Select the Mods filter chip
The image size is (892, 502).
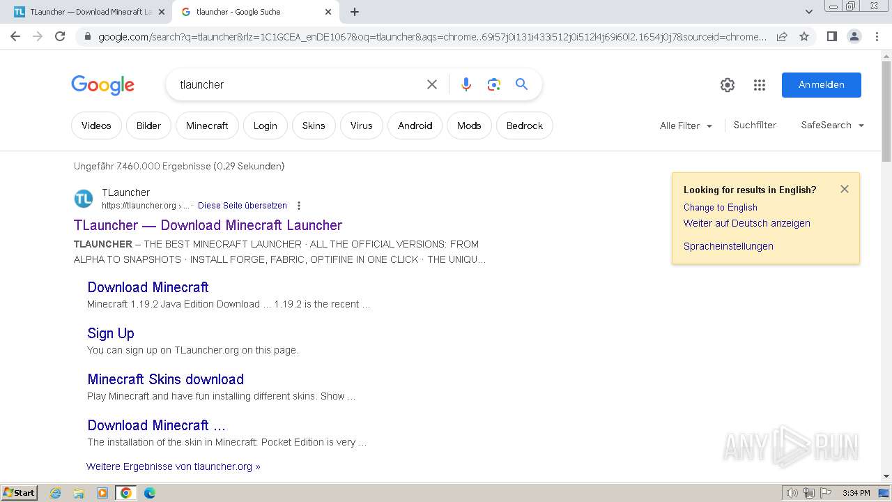pos(469,125)
